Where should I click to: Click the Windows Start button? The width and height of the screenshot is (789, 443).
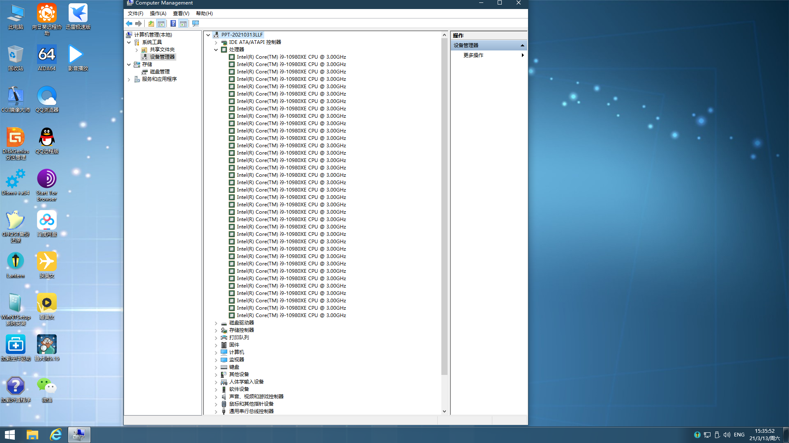point(10,435)
